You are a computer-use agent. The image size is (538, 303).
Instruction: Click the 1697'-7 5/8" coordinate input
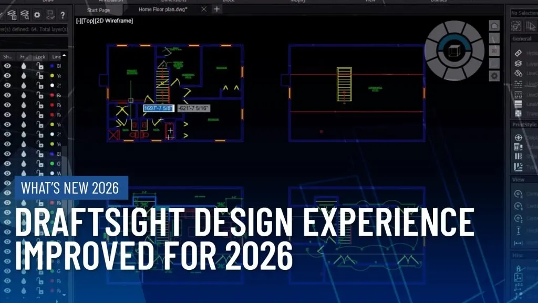click(158, 108)
